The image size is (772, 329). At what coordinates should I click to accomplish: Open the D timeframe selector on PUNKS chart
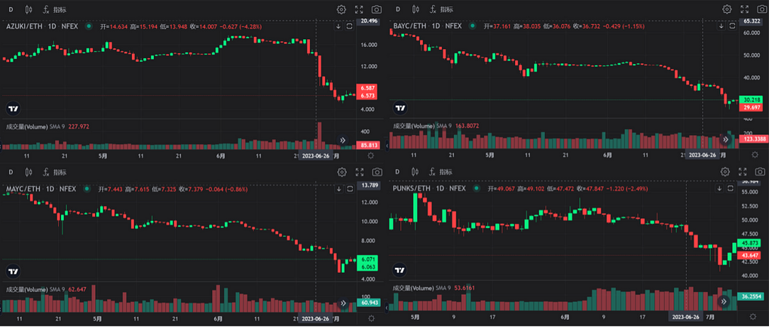point(397,172)
